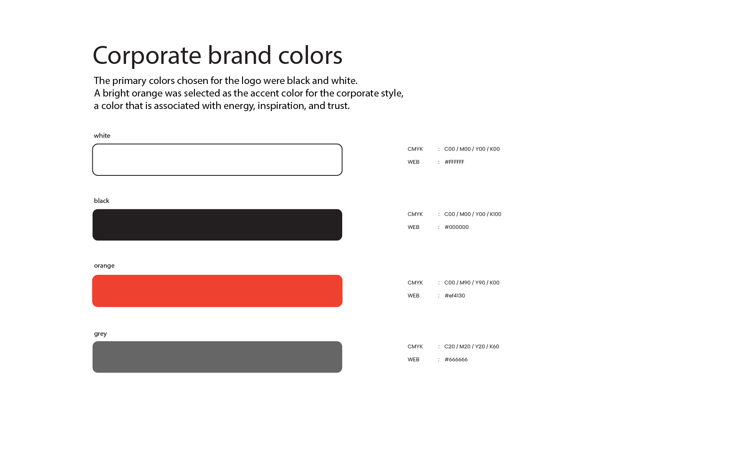Click the "orange" swatch label
The height and width of the screenshot is (464, 732).
coord(104,266)
